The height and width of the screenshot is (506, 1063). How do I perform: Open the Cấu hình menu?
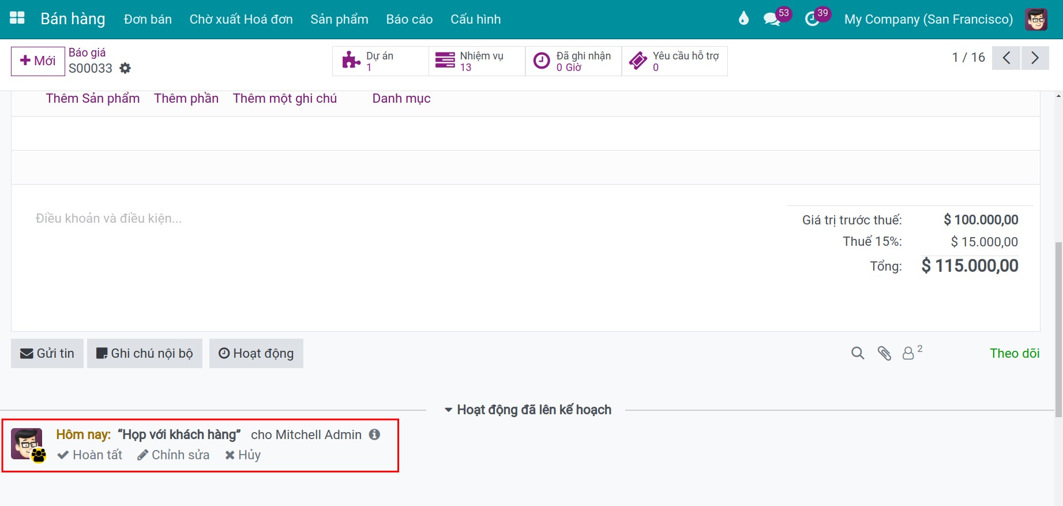point(476,19)
